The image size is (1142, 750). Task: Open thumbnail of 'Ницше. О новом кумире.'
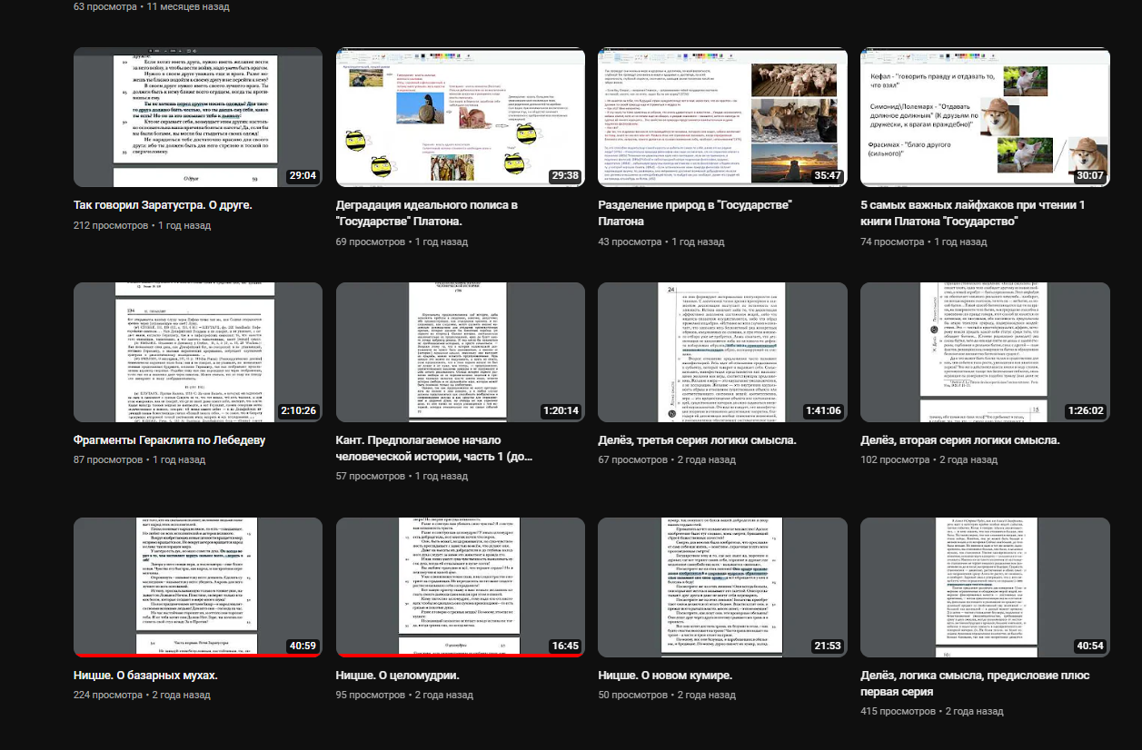point(722,587)
